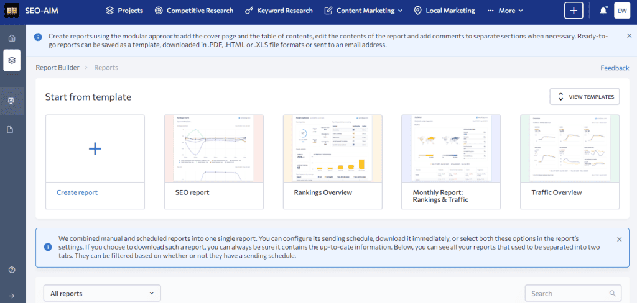637x303 pixels.
Task: Click the info icon in combined reports notice
Action: pyautogui.click(x=48, y=247)
